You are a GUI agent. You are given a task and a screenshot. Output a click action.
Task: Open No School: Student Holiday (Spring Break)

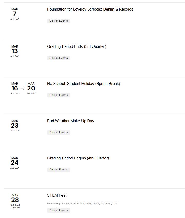[84, 84]
